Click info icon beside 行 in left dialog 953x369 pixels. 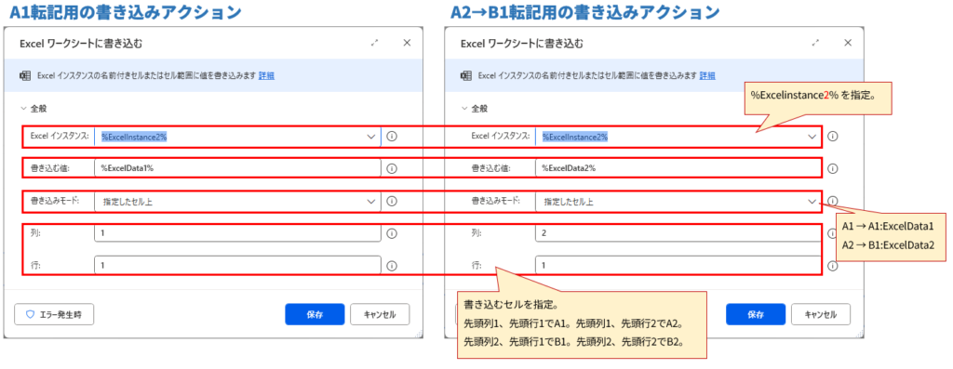[x=392, y=265]
